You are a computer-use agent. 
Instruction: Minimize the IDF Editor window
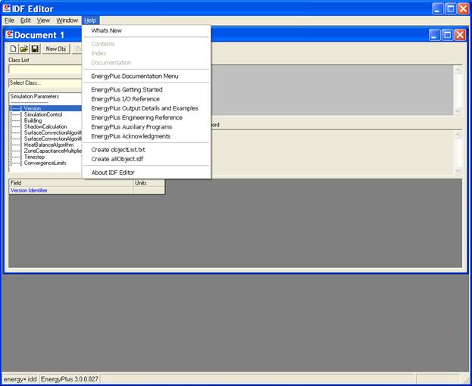click(x=438, y=9)
